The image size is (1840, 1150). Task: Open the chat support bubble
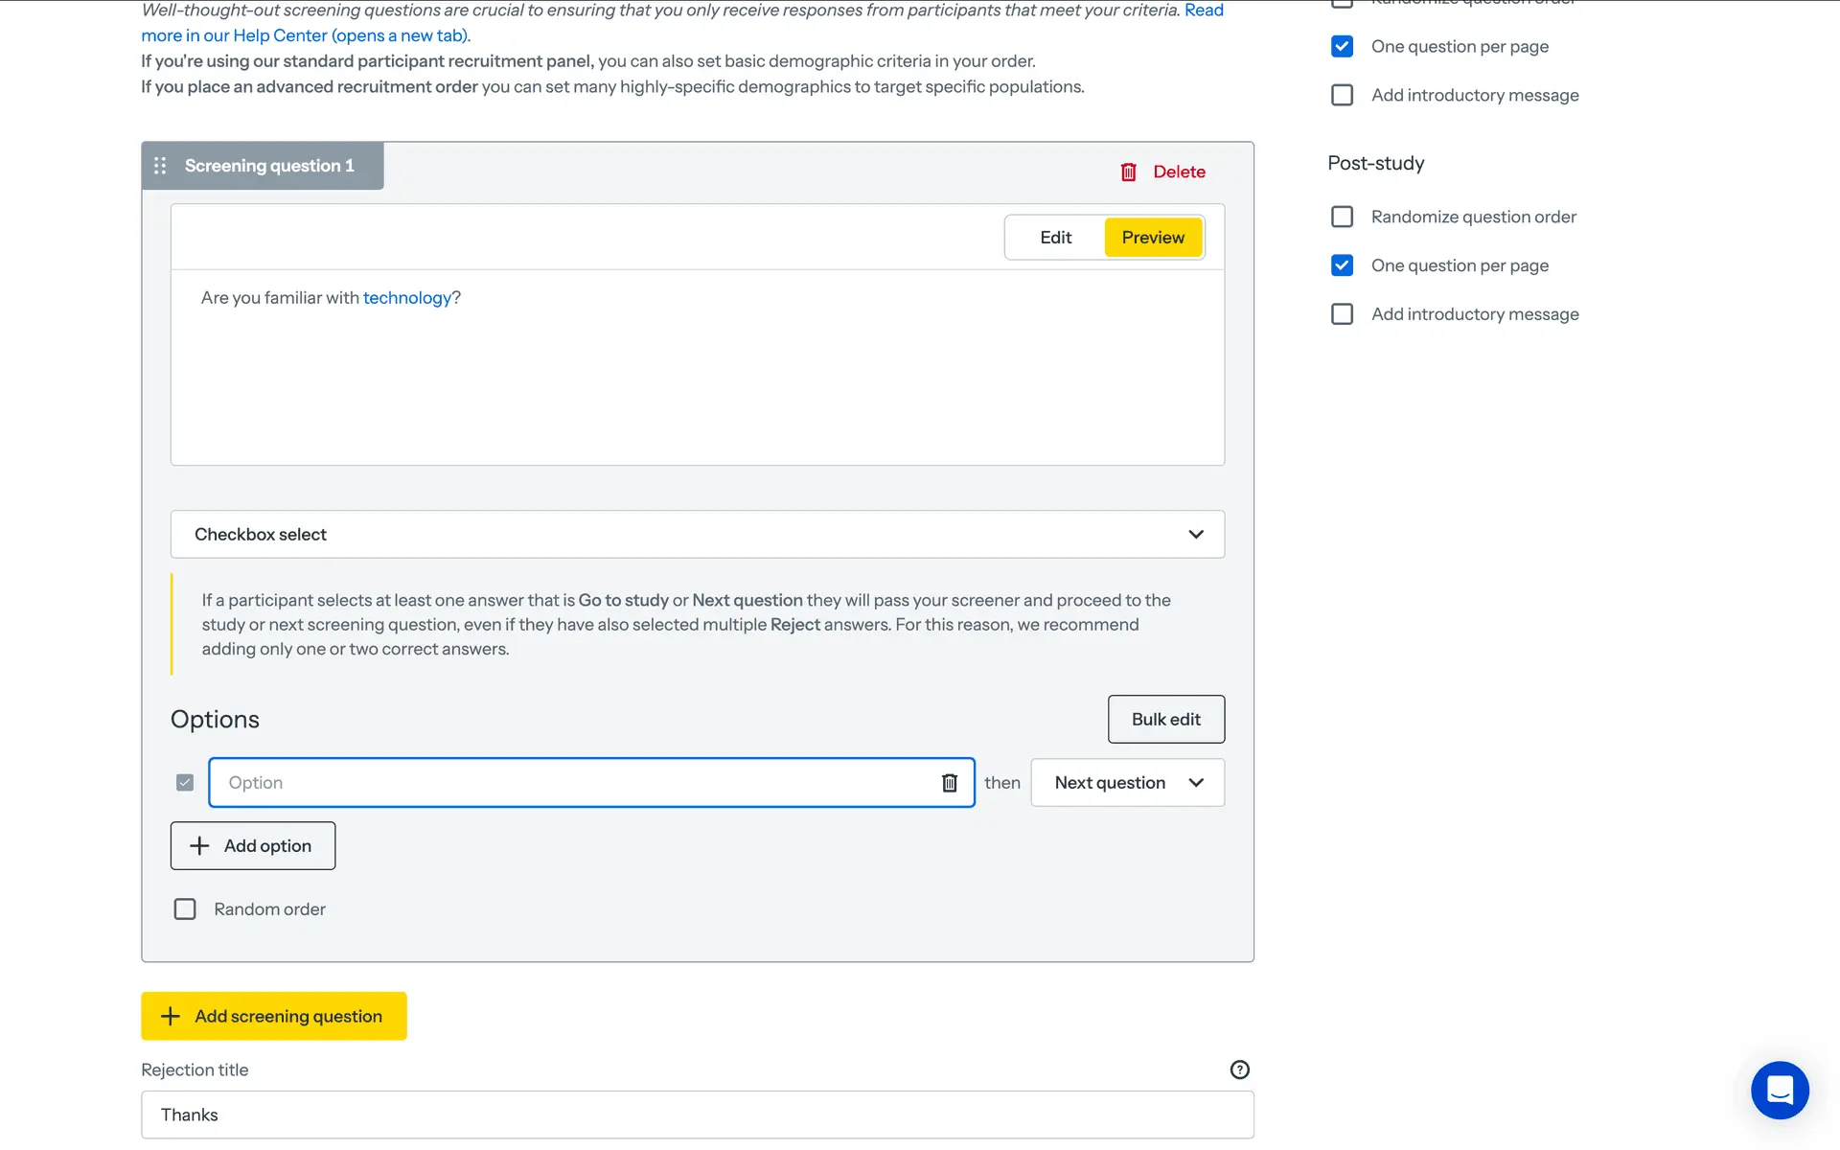click(x=1779, y=1090)
